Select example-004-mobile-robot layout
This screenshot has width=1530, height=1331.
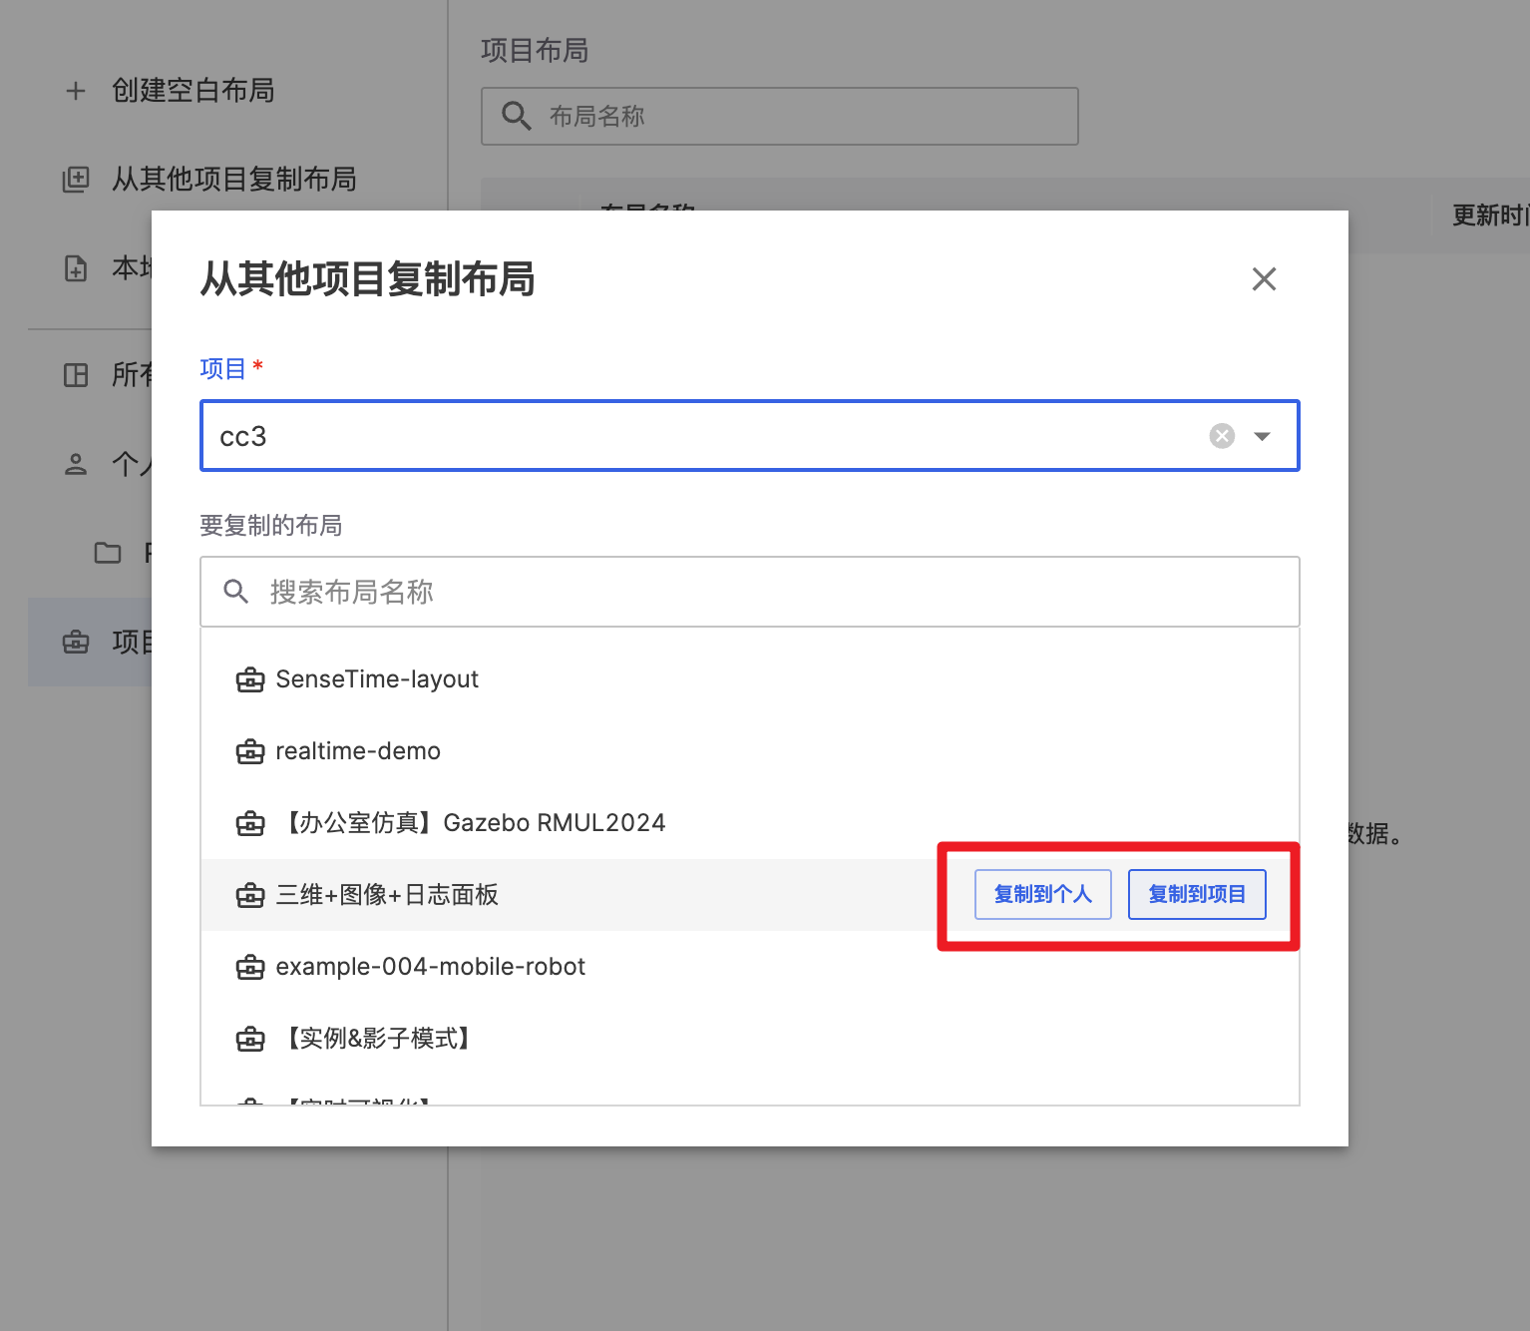point(430,967)
